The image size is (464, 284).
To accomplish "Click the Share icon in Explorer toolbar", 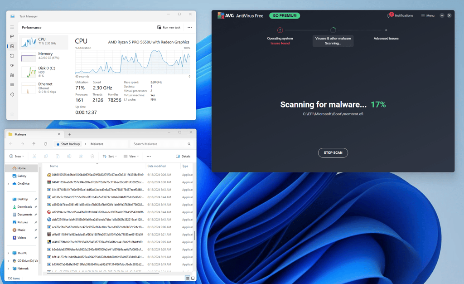I will pyautogui.click(x=81, y=157).
